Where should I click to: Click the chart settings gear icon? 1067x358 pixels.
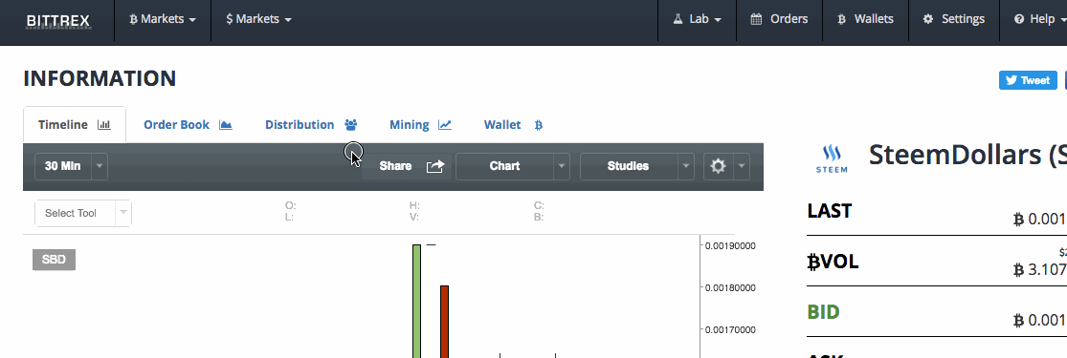(x=718, y=166)
